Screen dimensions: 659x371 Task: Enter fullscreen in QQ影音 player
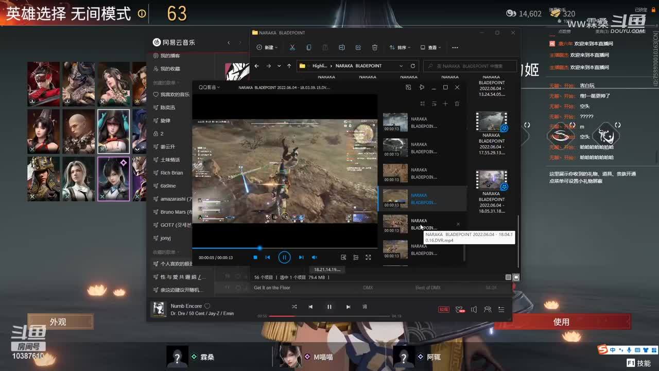coord(368,257)
